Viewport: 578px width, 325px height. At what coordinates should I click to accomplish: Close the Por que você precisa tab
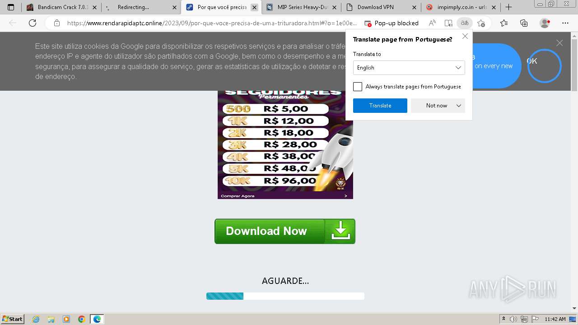254,7
